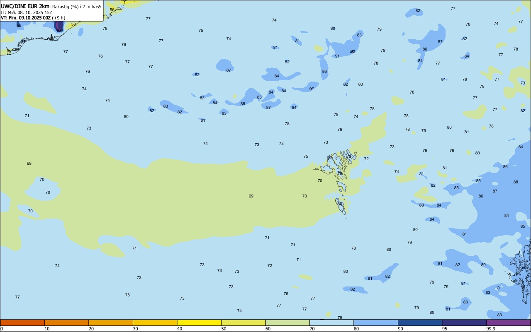Select the 90–95 dark blue legend swatch
The width and height of the screenshot is (531, 332).
420,322
